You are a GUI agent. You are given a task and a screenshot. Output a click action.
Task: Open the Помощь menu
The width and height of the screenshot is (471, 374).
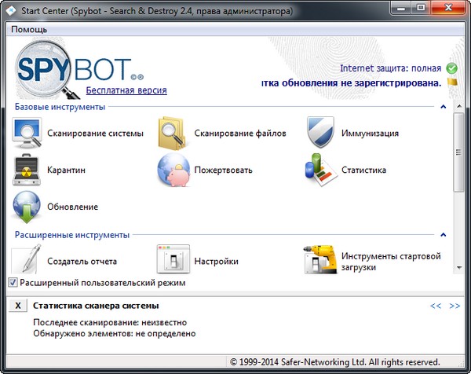29,29
